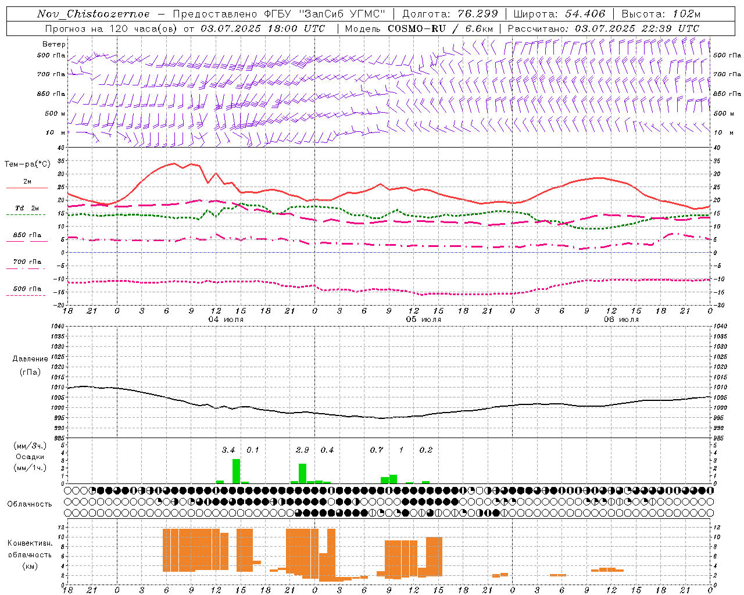
Task: Click the '850 гПа' temperature legend label
Action: [x=27, y=235]
